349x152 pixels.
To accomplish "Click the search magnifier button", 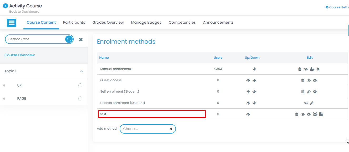I will [69, 39].
